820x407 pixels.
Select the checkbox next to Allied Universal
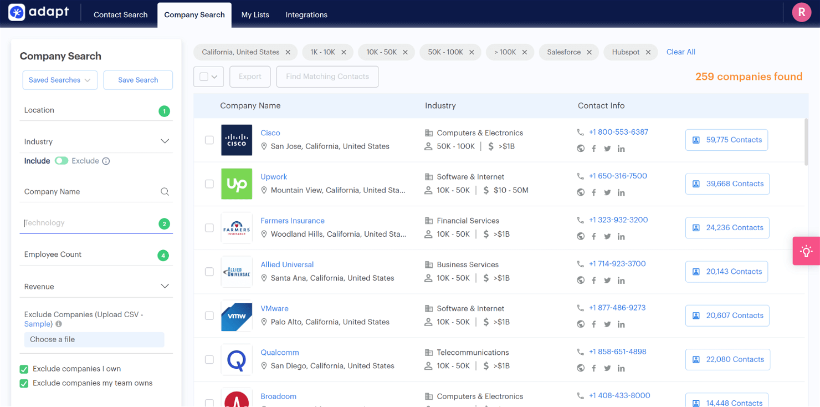point(209,272)
